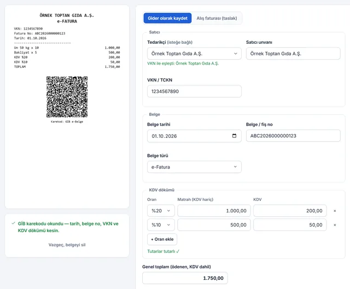Switch to 'Alış faturası (taslak)' tab
The image size is (350, 289).
pos(217,18)
